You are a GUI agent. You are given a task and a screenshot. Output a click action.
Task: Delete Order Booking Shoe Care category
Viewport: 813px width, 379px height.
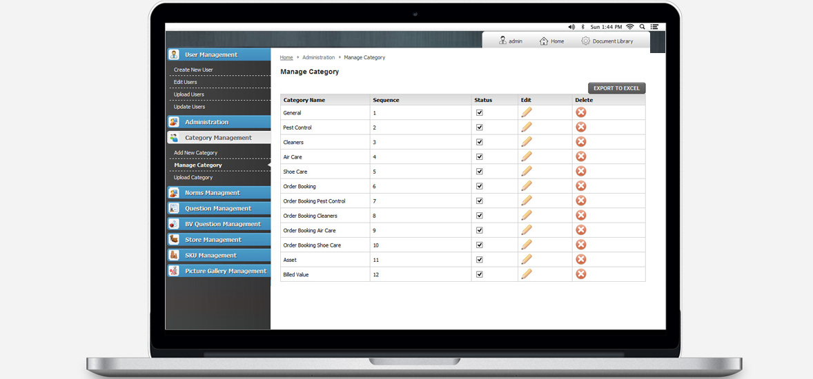[581, 245]
